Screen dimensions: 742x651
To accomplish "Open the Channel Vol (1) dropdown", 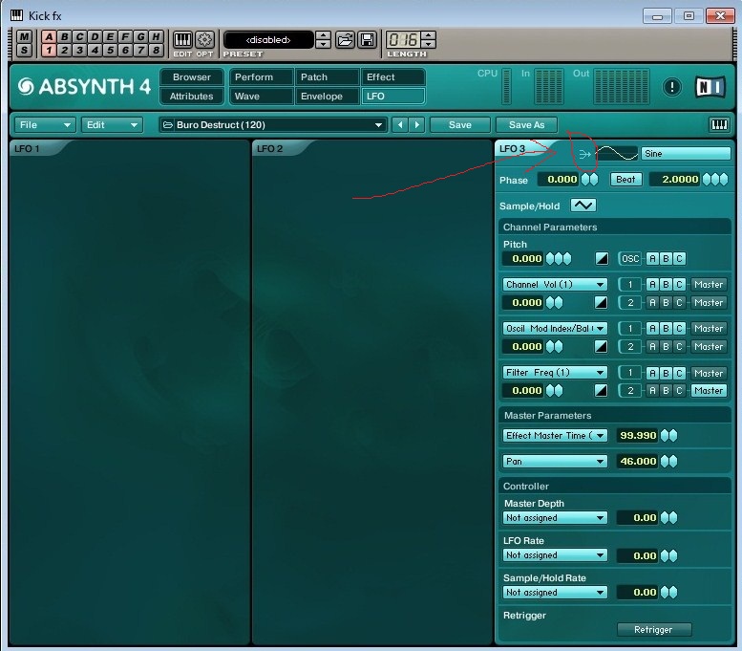I will click(x=555, y=284).
